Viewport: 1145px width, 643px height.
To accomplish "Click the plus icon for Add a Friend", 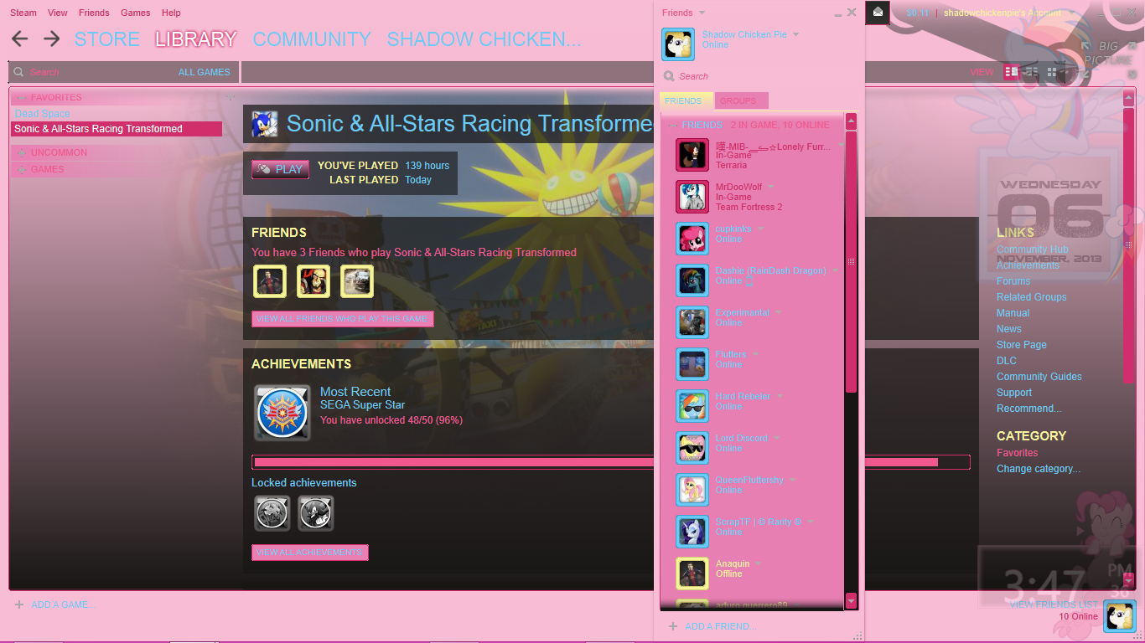I will [x=673, y=626].
